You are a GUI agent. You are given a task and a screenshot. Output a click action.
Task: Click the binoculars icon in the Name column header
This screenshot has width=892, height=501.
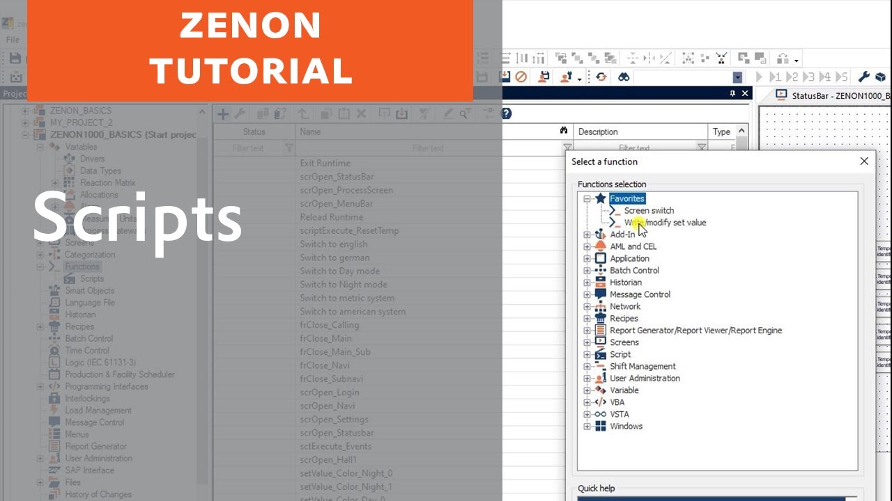564,131
